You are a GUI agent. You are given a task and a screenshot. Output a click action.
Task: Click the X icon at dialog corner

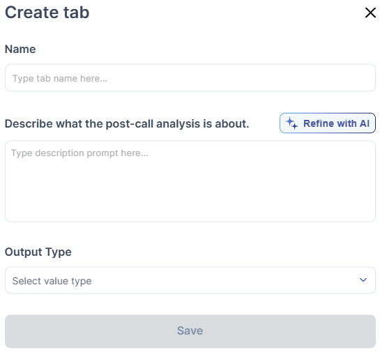(x=370, y=13)
